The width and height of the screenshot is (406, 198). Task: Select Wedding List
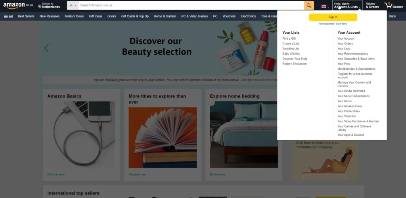291,49
